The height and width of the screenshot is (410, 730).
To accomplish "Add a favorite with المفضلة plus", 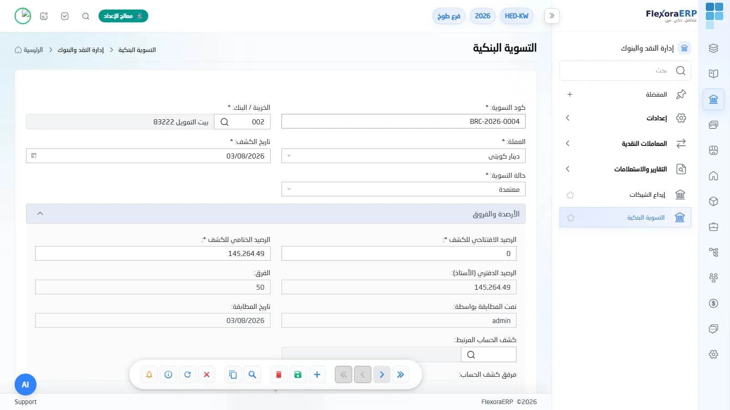I will (x=570, y=94).
